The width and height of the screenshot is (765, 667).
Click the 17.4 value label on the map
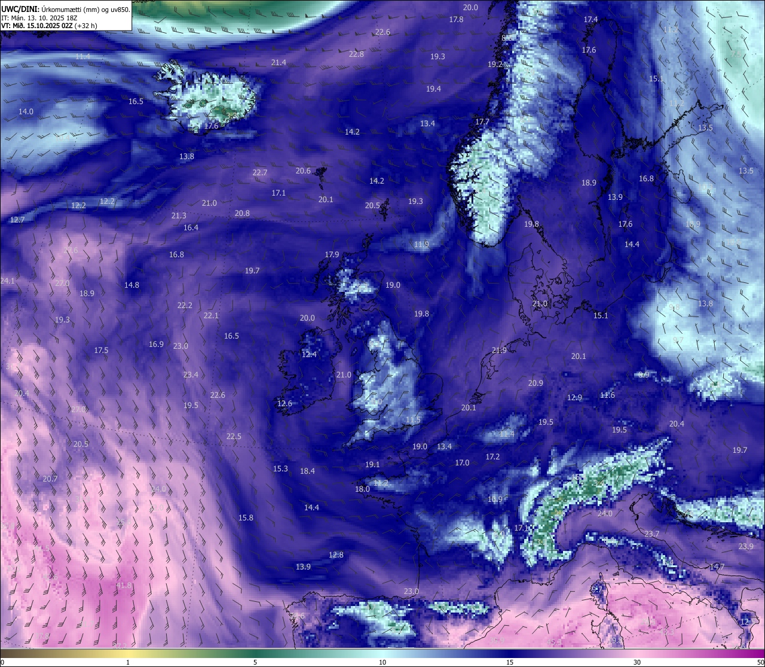click(590, 20)
